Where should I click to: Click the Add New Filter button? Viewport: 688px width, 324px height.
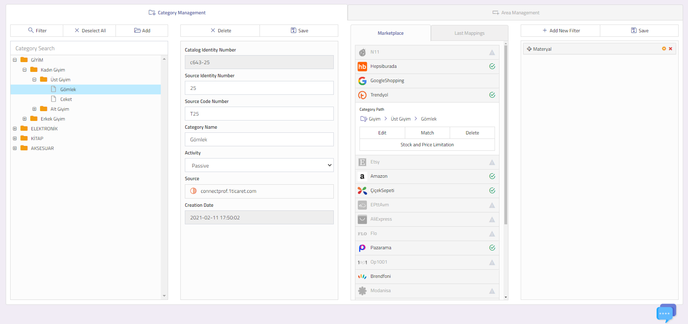(x=561, y=31)
